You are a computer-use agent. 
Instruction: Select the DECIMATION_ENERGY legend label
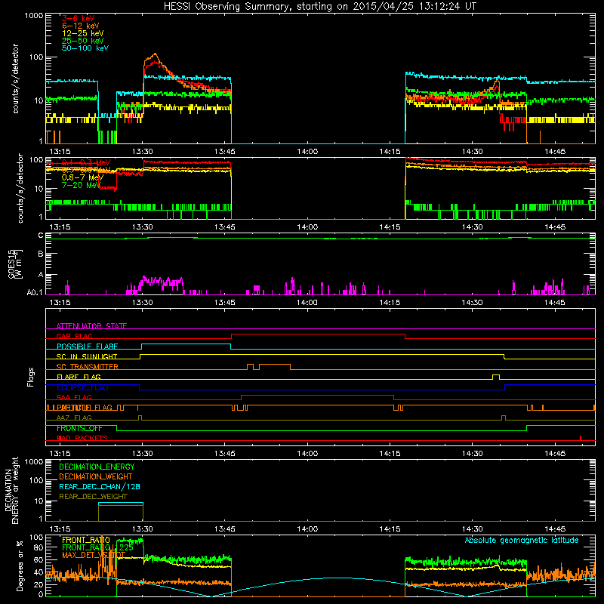(97, 467)
